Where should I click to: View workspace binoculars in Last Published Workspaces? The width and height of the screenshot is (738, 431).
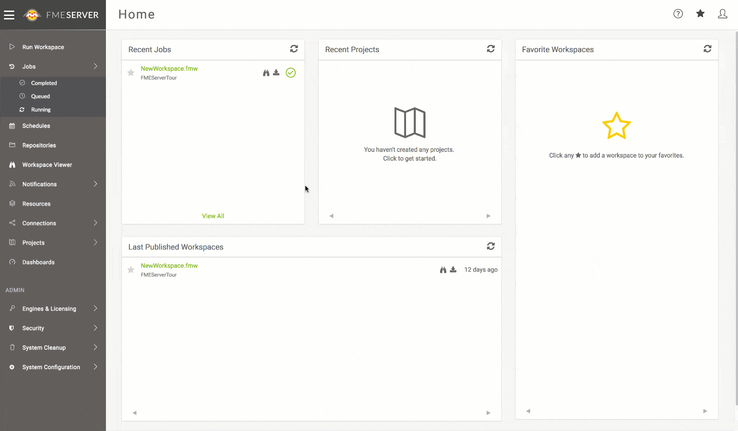[443, 270]
